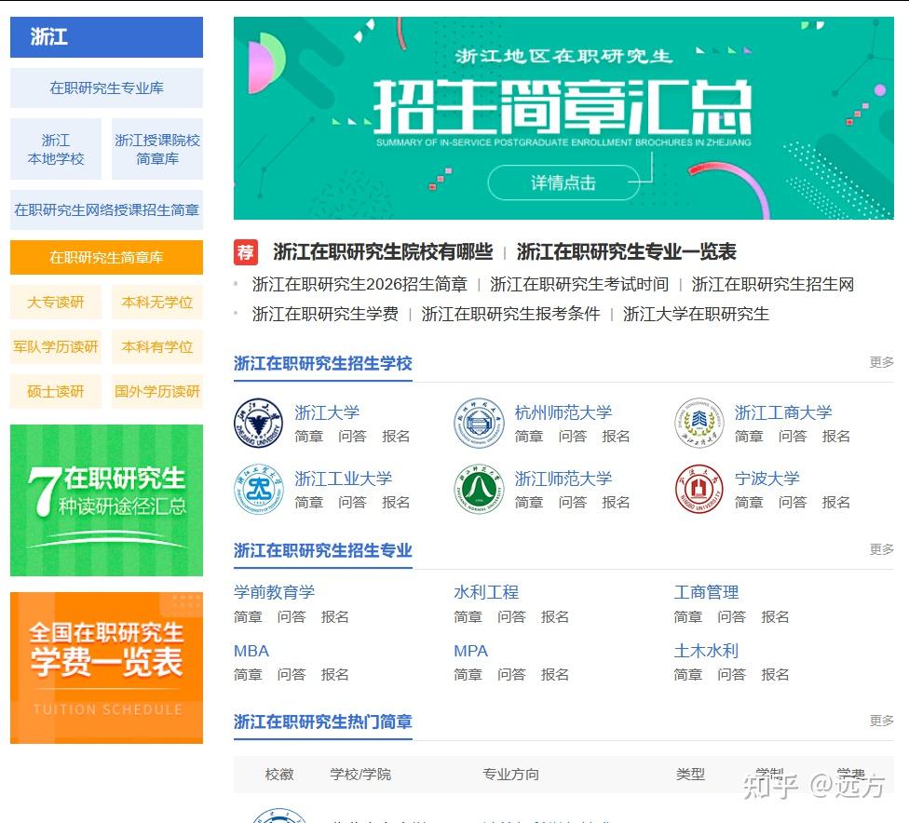This screenshot has height=823, width=909.
Task: Select 大专读研 option
Action: pyautogui.click(x=56, y=302)
